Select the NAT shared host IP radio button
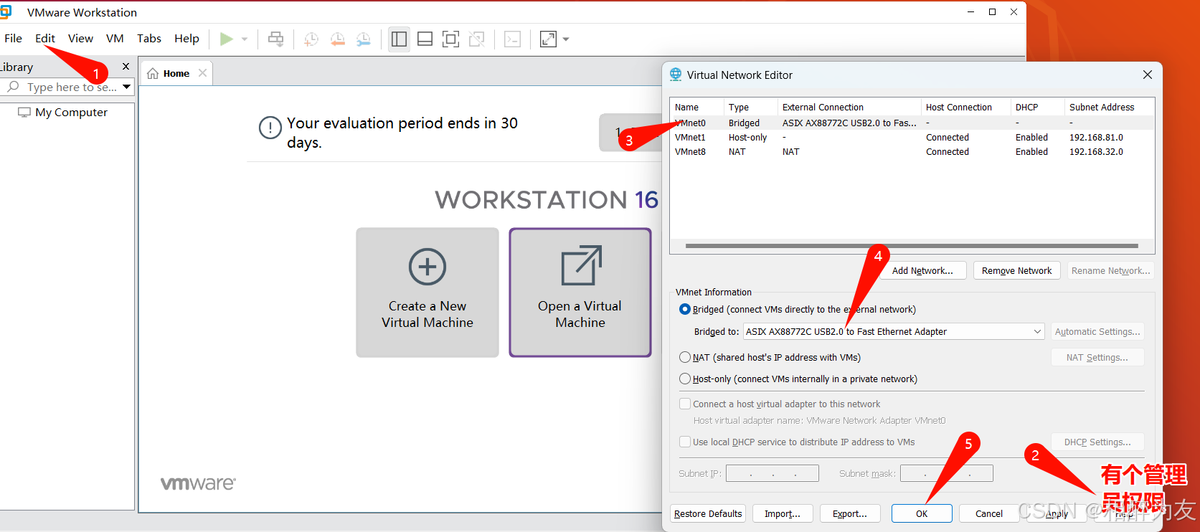1200x532 pixels. click(685, 357)
